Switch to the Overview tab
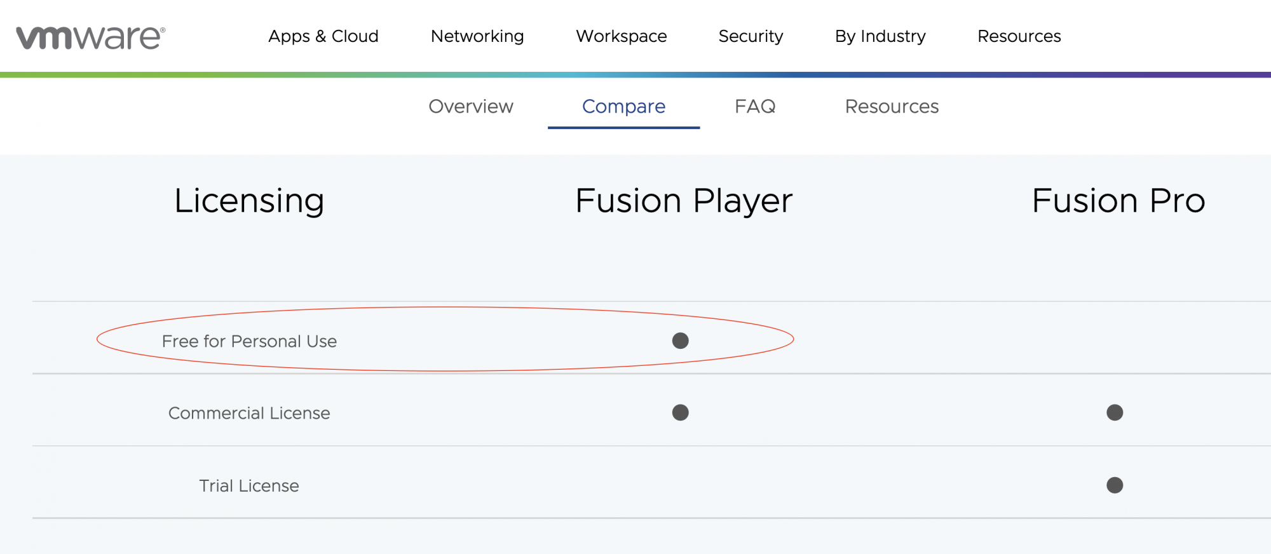The height and width of the screenshot is (554, 1271). click(471, 106)
